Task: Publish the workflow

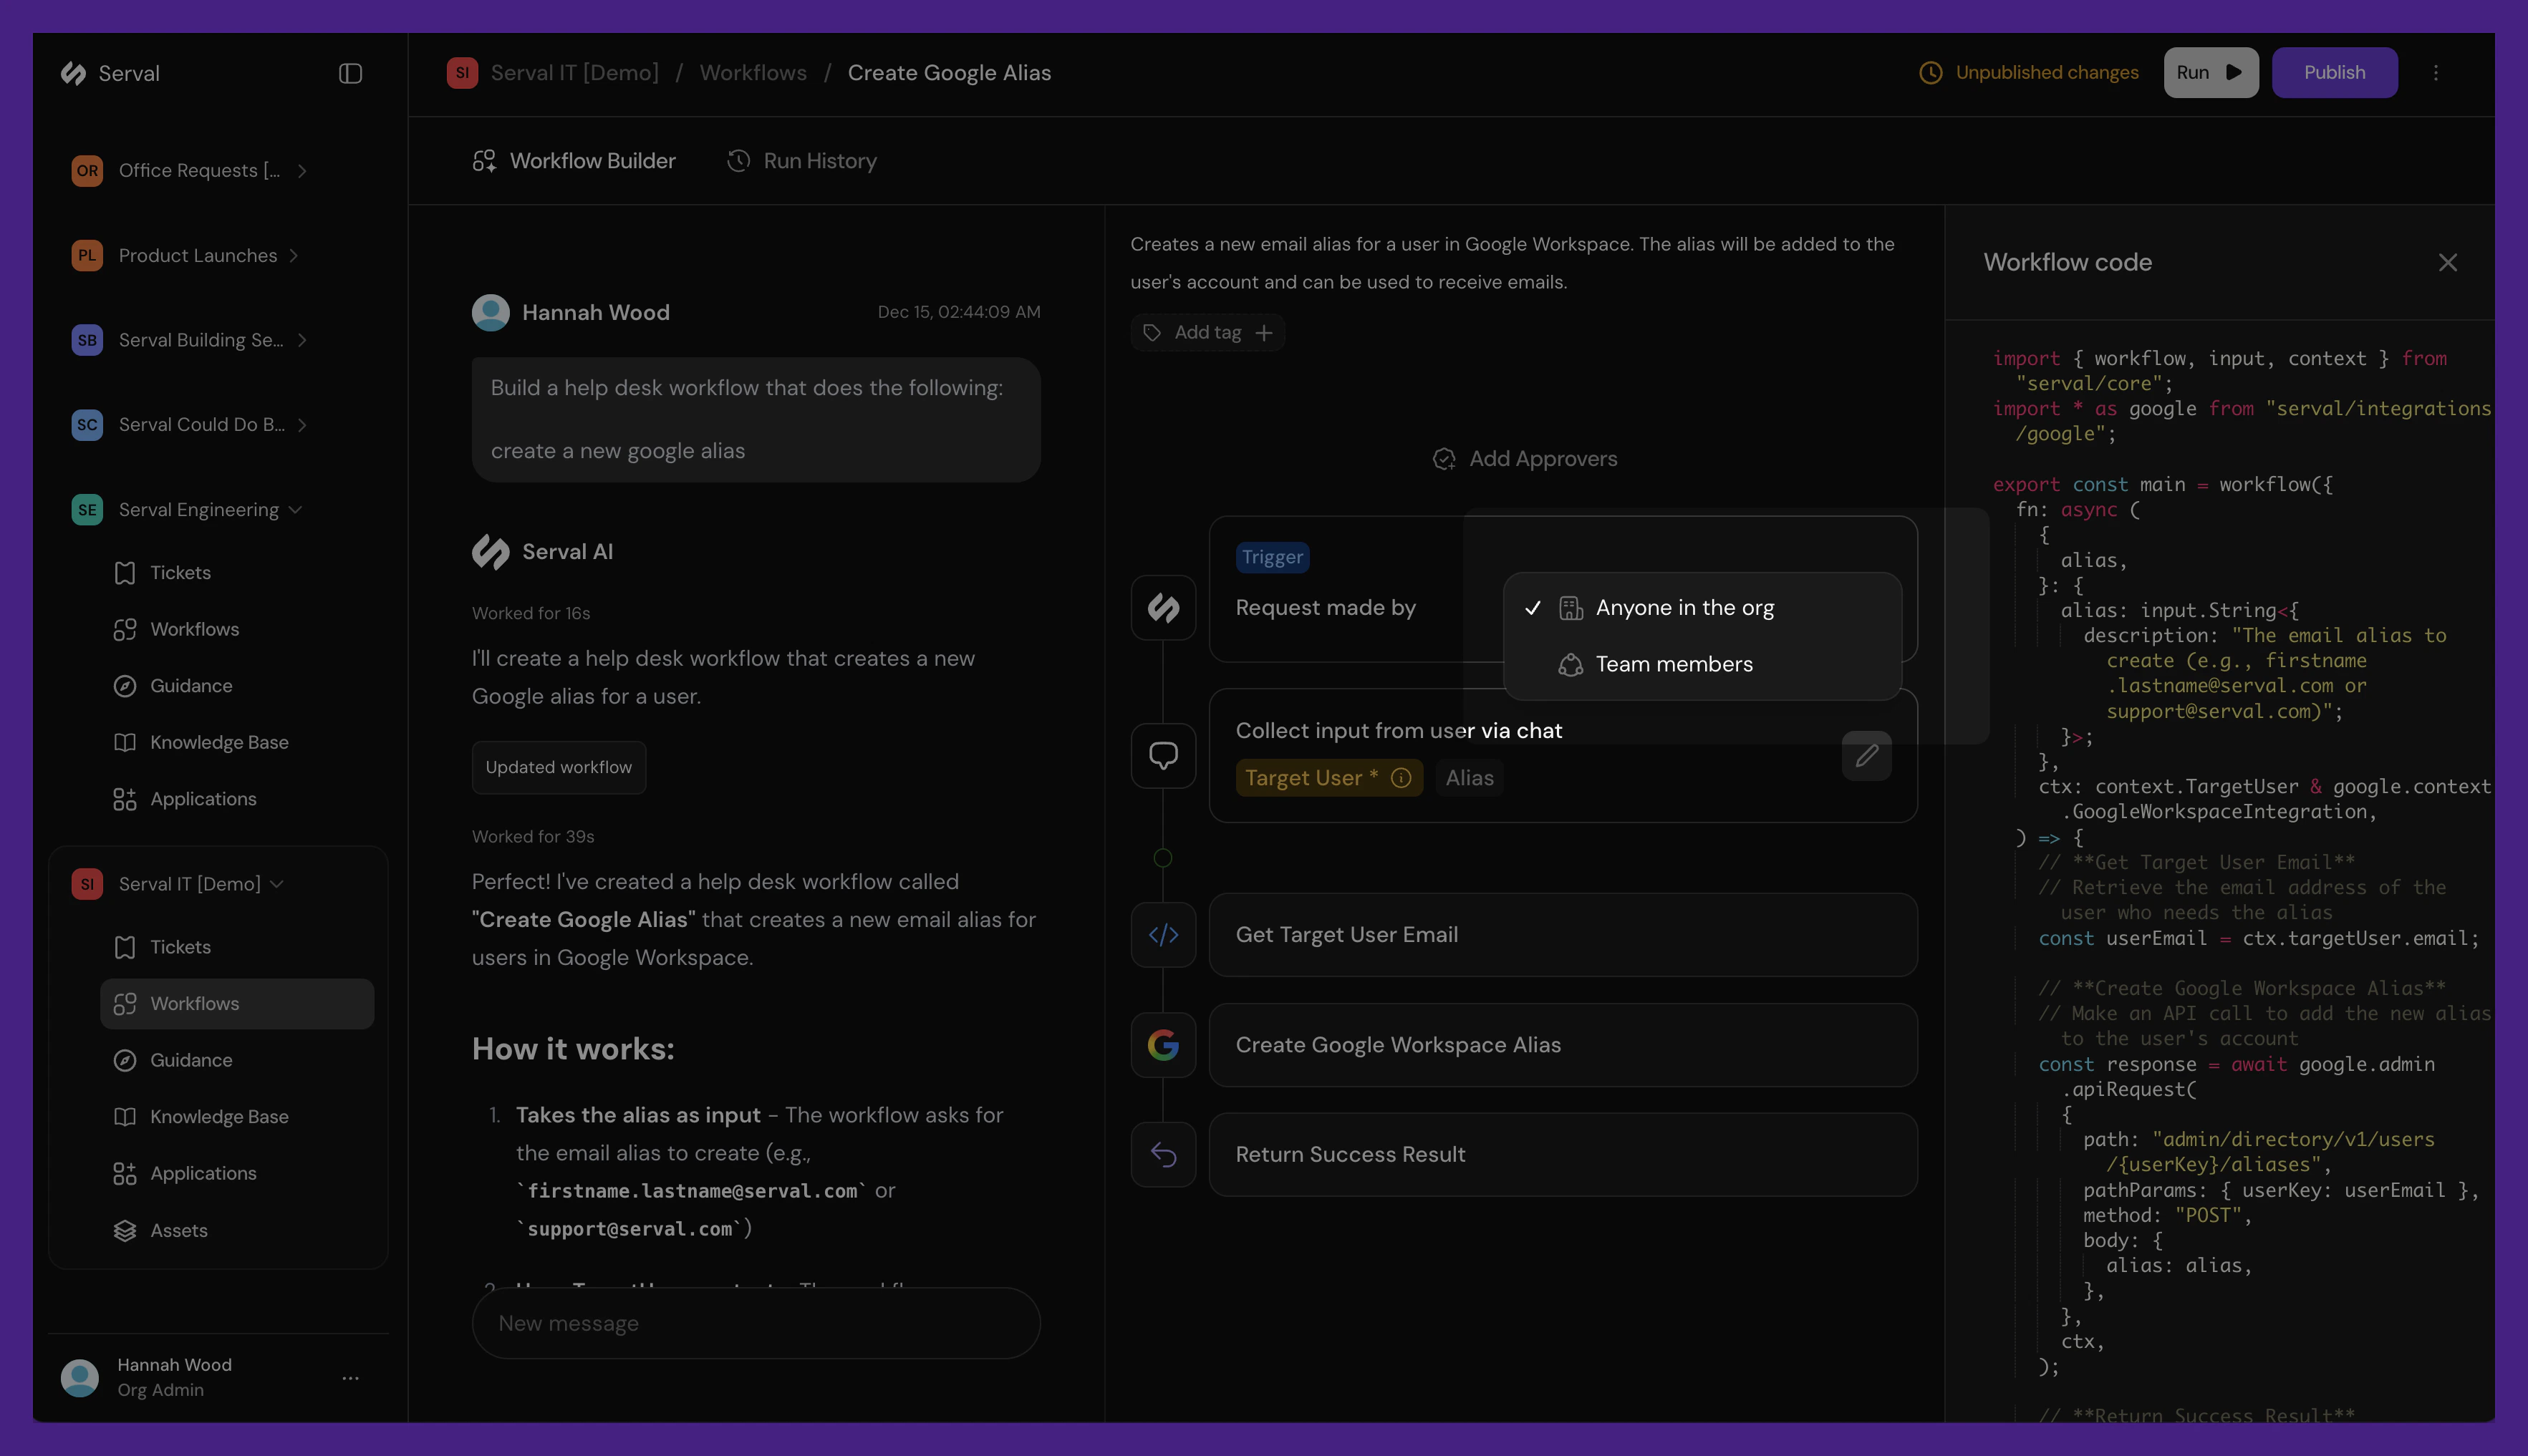Action: coord(2335,72)
